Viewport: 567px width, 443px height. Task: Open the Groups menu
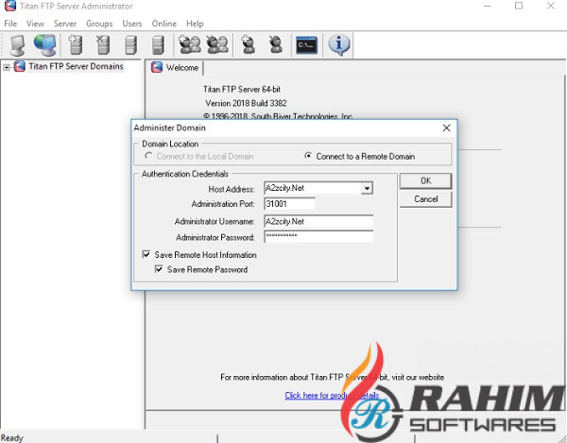tap(99, 24)
